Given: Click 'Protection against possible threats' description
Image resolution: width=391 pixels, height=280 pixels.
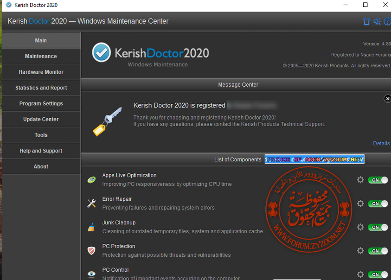Looking at the screenshot, I should [x=167, y=255].
